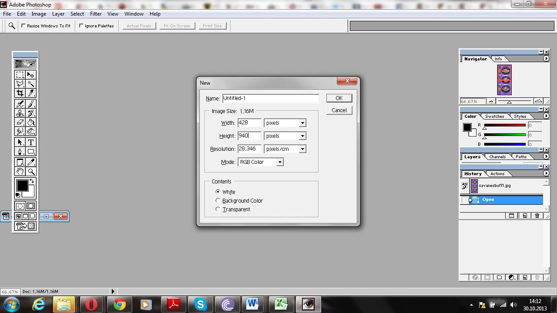Screen dimensions: 557x313
Task: Open the Image menu
Action: [39, 14]
